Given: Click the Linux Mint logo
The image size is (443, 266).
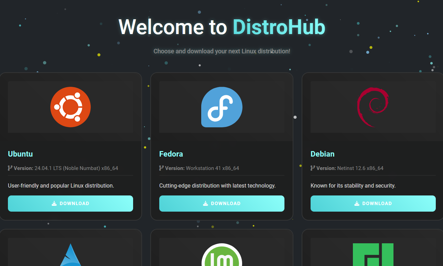Looking at the screenshot, I should coord(222,255).
